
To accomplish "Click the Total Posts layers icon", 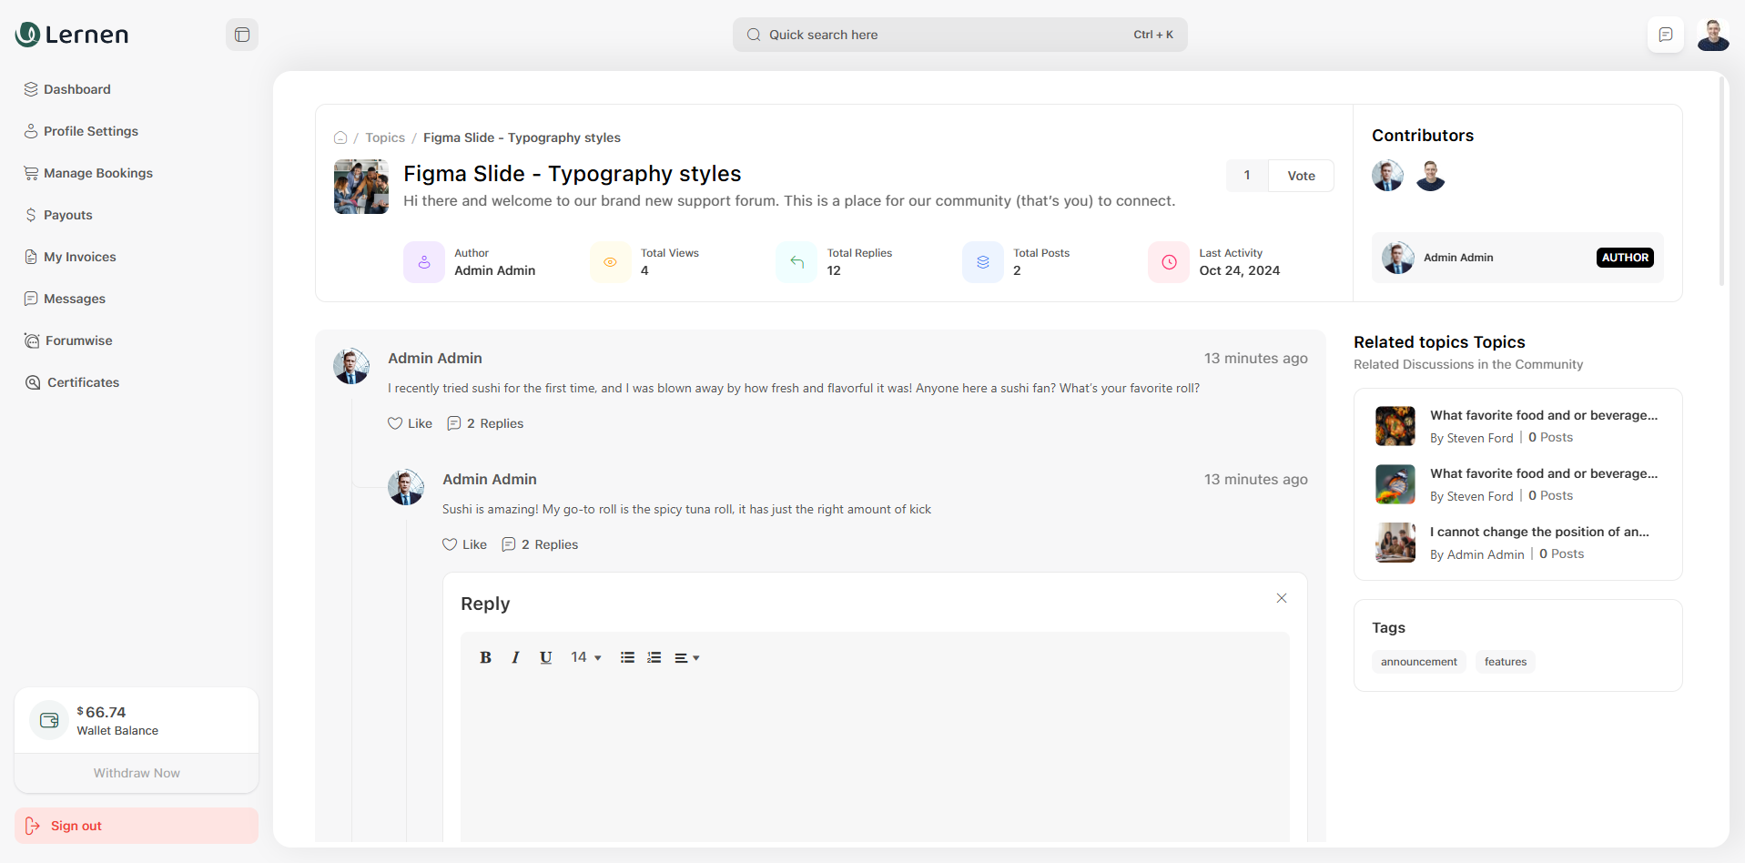I will (x=983, y=262).
